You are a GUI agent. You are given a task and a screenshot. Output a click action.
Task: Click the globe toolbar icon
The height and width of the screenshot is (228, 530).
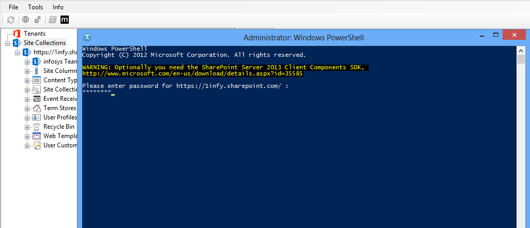click(26, 20)
